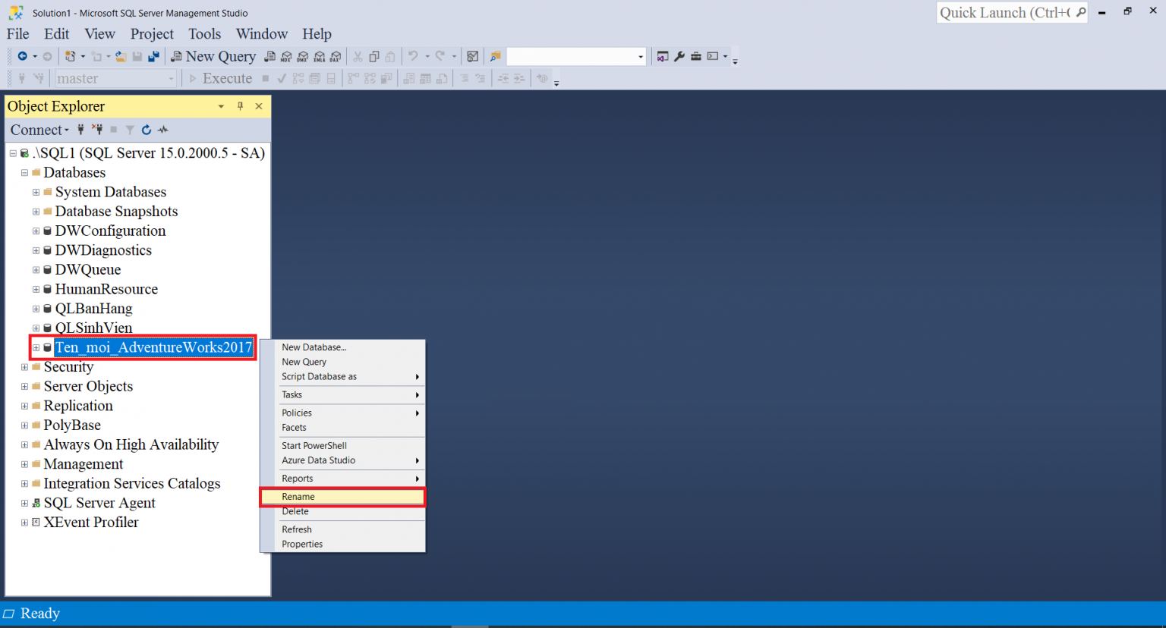Click the New Query toolbar button
Screen dimensions: 1166x628
(213, 57)
